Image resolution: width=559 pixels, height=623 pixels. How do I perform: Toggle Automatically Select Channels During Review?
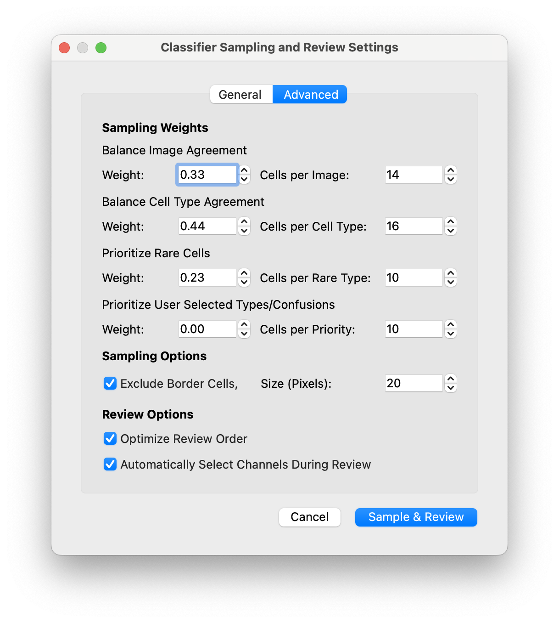[110, 464]
